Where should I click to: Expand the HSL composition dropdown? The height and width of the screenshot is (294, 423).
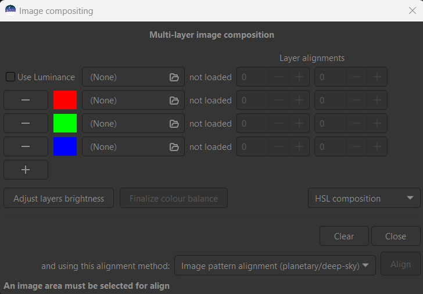(364, 198)
